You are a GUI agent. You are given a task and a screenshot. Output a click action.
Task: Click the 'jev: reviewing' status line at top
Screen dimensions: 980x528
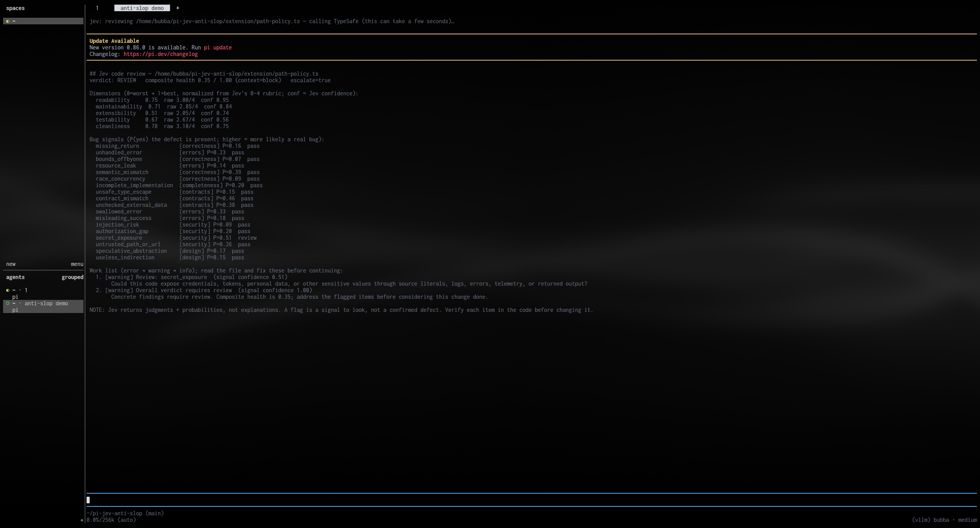tap(272, 21)
